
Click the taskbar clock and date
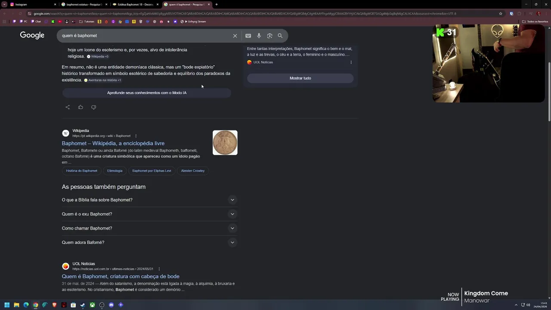[540, 305]
